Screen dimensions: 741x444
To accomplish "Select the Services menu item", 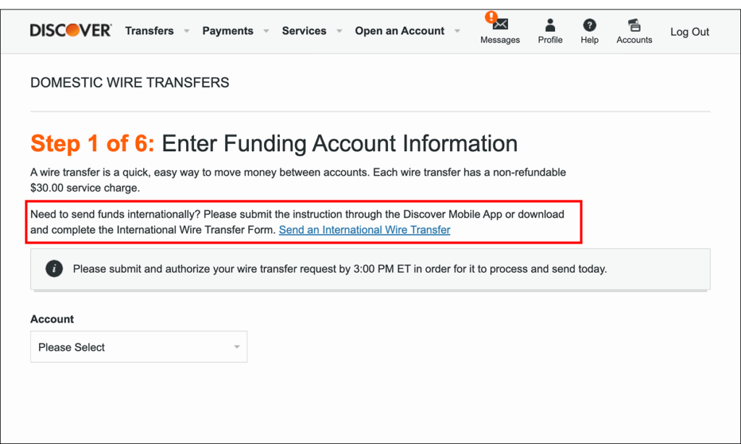I will click(x=304, y=31).
